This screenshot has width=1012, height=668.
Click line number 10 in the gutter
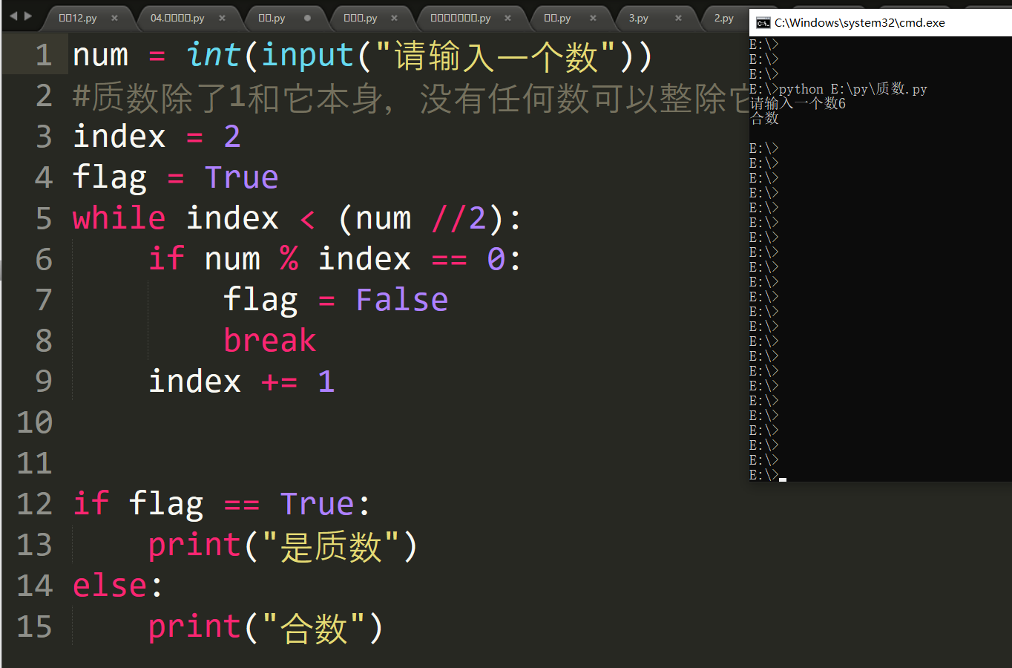point(34,422)
